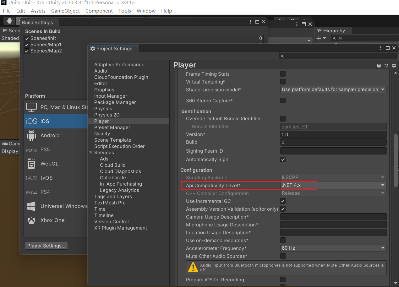Select the Android platform icon

pos(31,135)
